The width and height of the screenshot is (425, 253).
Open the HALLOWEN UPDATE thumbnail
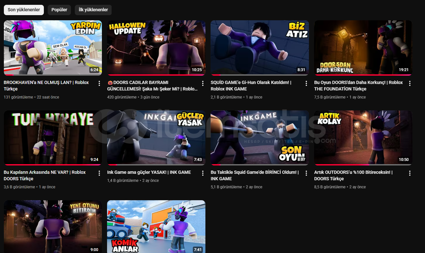[156, 48]
